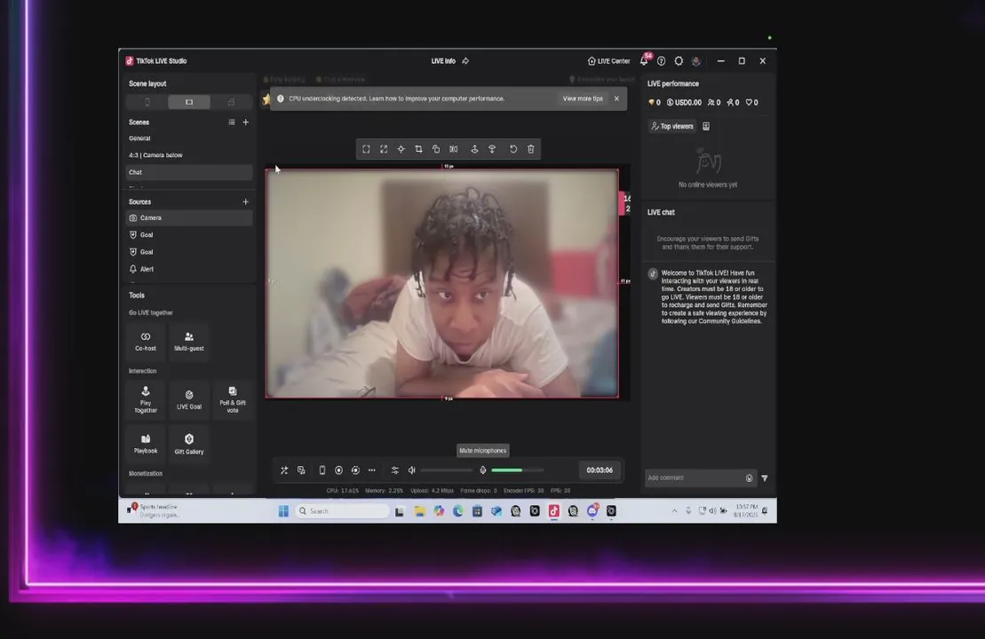Image resolution: width=985 pixels, height=639 pixels.
Task: Open the LIVE Center
Action: coord(608,61)
